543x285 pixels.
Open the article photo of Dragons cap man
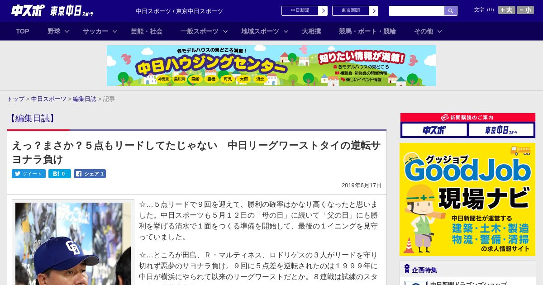tap(73, 243)
